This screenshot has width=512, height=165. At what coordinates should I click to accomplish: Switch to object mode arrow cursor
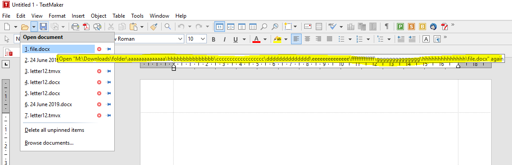7,39
